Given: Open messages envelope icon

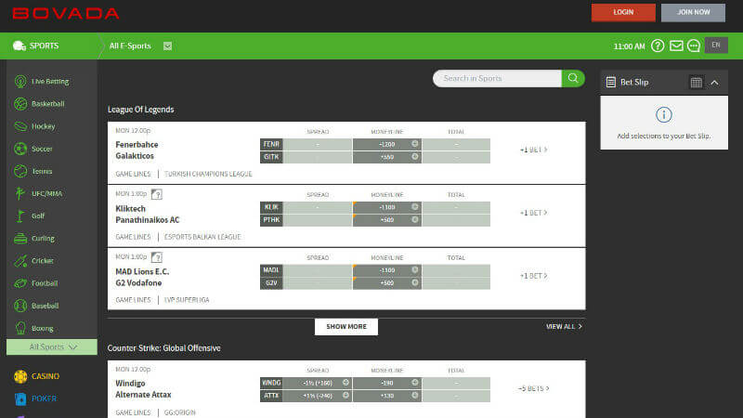Looking at the screenshot, I should coord(676,46).
